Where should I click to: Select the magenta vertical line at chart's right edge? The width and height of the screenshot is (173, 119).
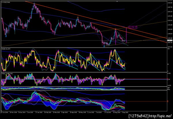pos(126,36)
